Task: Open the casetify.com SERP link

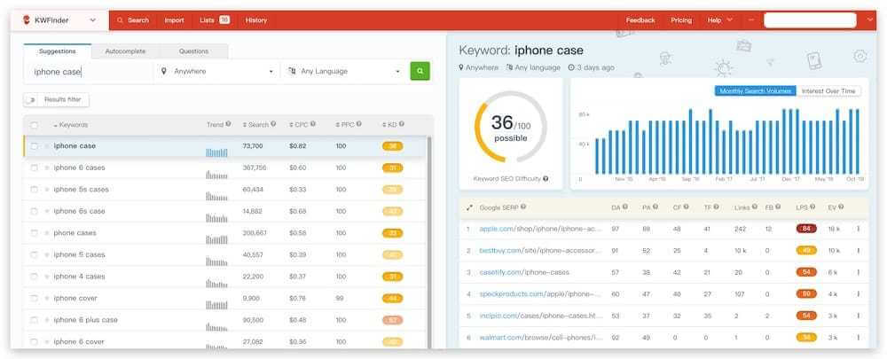Action: [524, 272]
